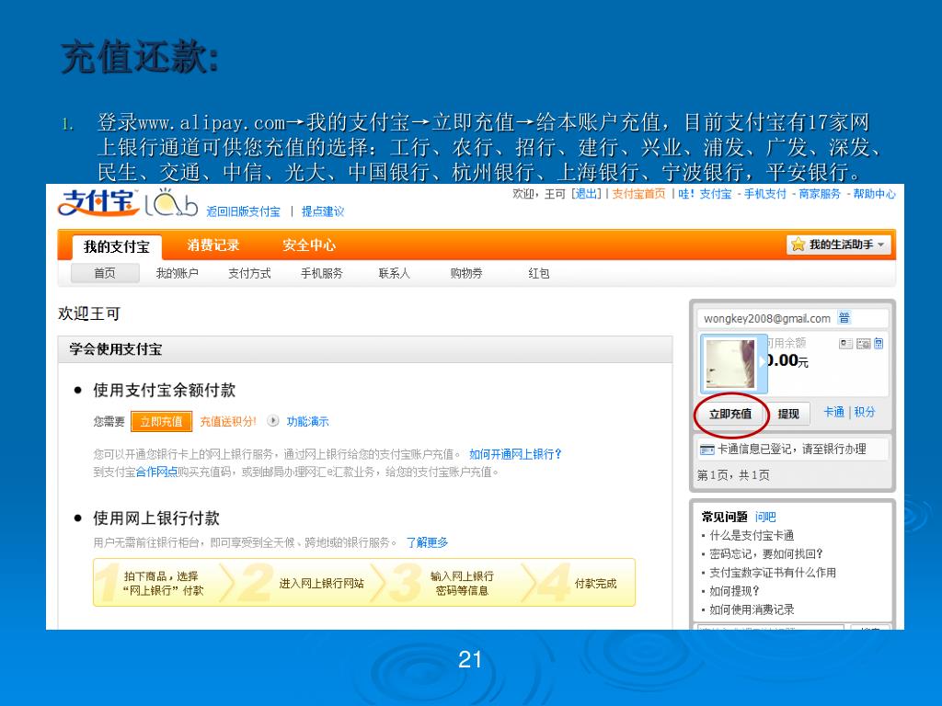Screen dimensions: 942x706
Task: Click the 帮助中心 link
Action: point(874,193)
